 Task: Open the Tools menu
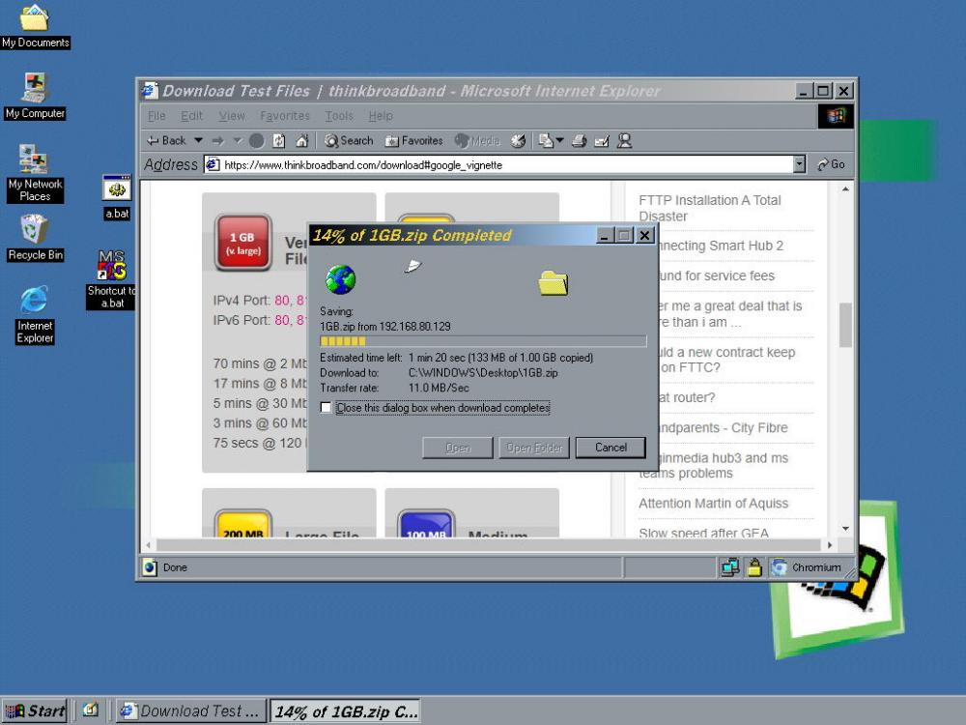click(x=338, y=115)
